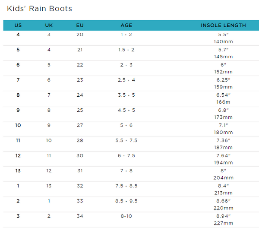Click insole length 6.8" value
Screen dimensions: 259x231
pos(223,110)
